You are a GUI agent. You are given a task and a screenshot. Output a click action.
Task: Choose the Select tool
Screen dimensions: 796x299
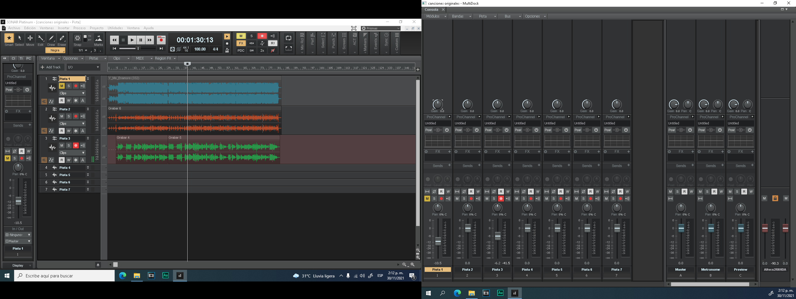tap(20, 38)
